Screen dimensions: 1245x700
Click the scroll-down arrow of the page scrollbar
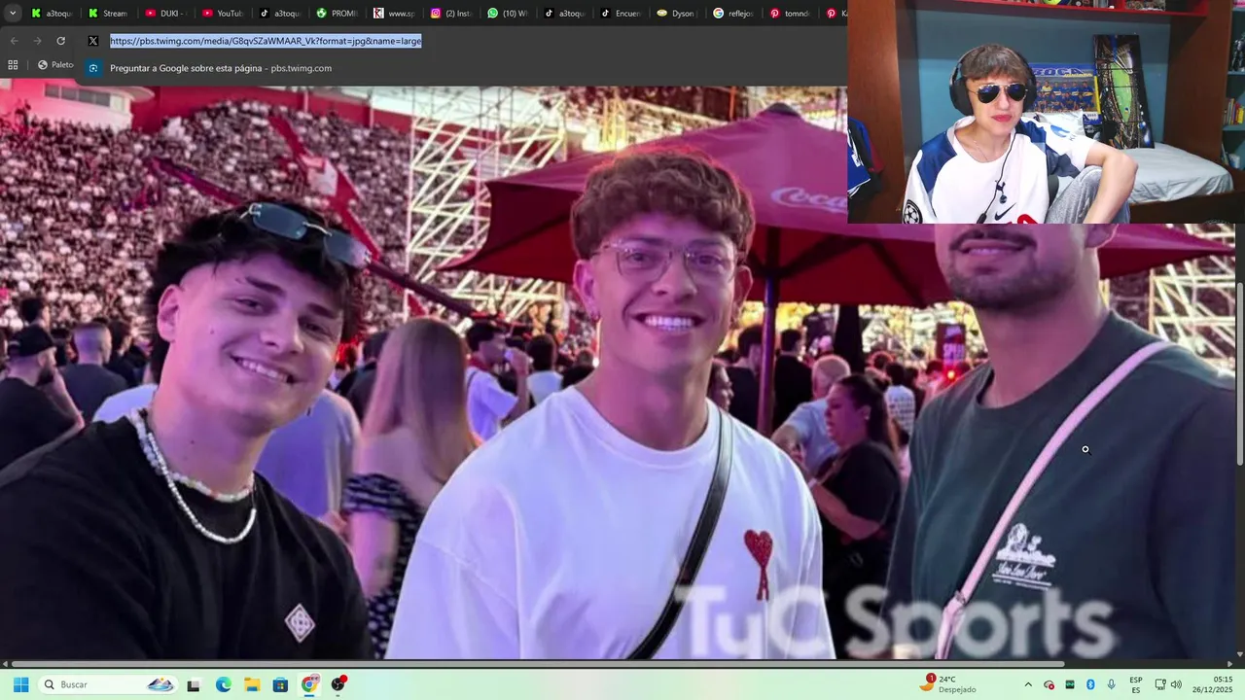[1239, 654]
